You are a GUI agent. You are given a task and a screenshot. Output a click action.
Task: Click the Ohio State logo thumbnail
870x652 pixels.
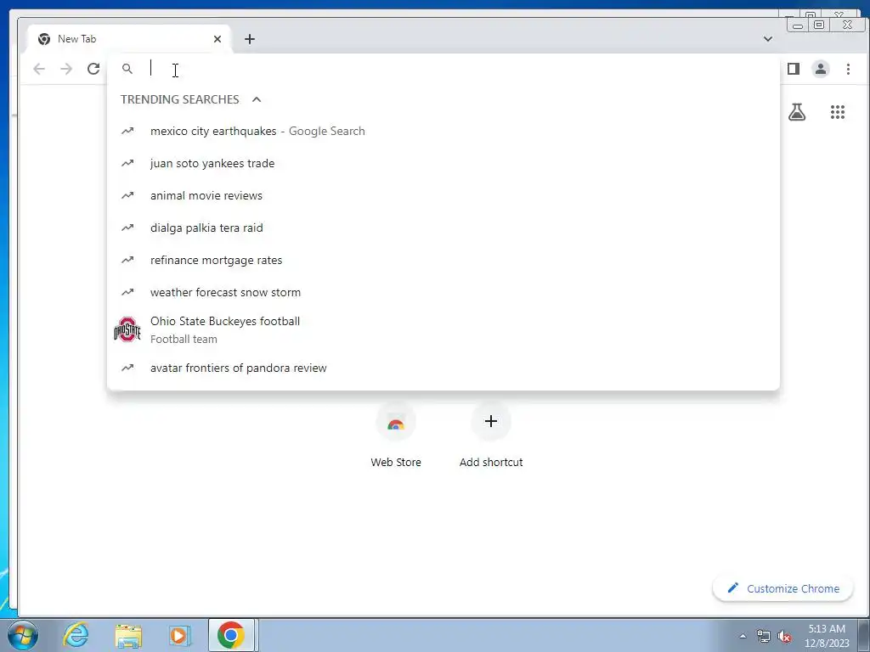coord(127,330)
